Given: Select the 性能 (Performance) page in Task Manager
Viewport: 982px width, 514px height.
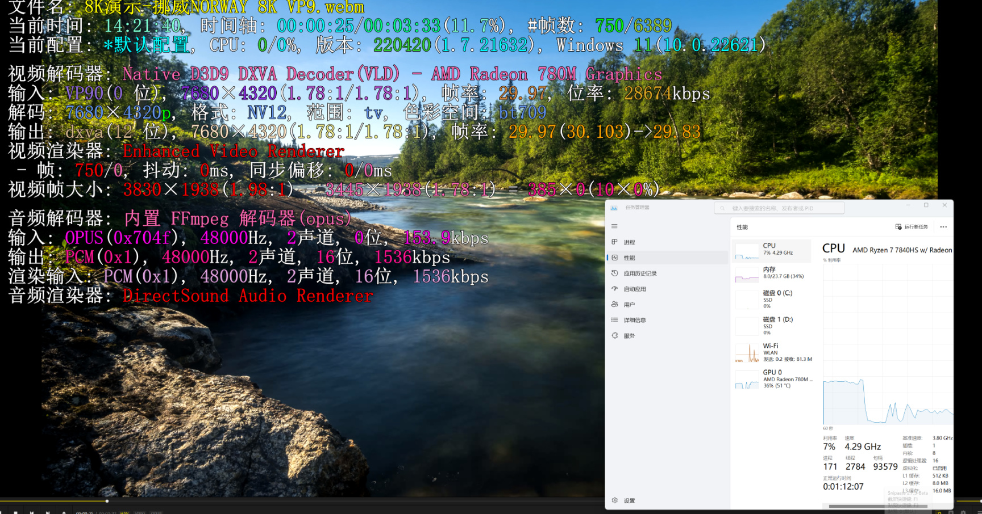Looking at the screenshot, I should click(x=668, y=258).
